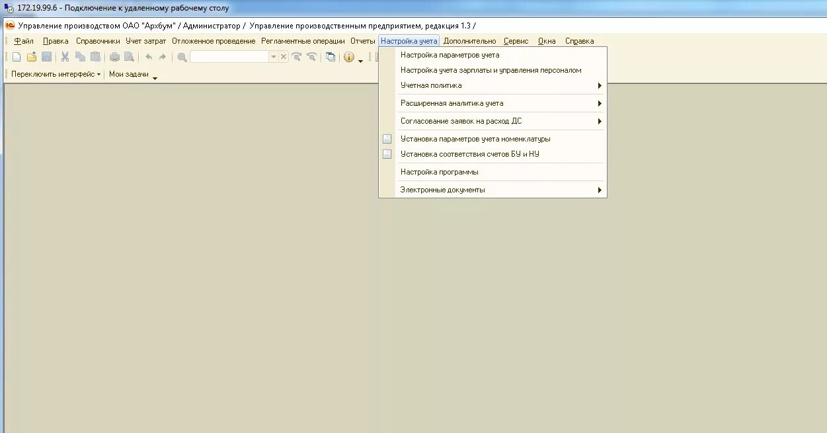Screen dimensions: 827x433
Task: Open the Окна menu
Action: [x=547, y=41]
